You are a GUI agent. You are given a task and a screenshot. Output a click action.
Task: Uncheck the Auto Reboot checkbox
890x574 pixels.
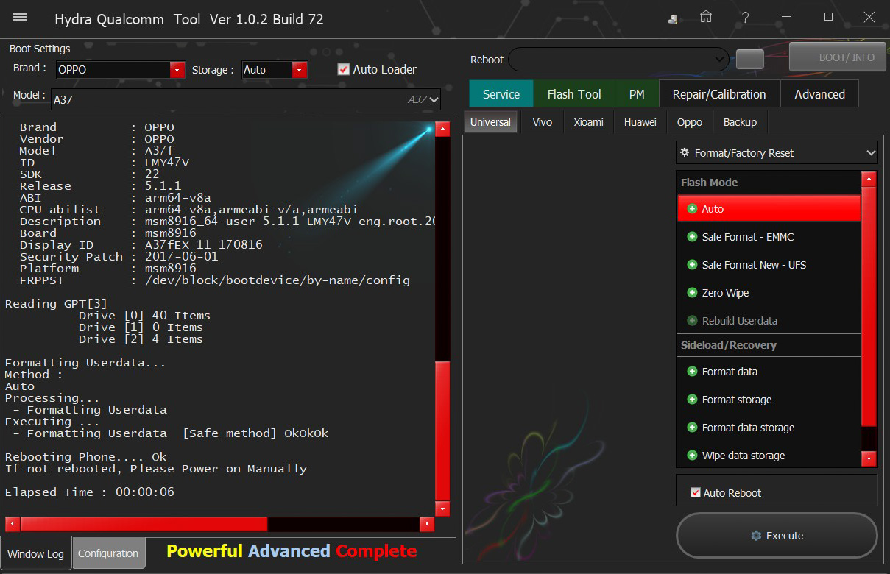(x=696, y=492)
